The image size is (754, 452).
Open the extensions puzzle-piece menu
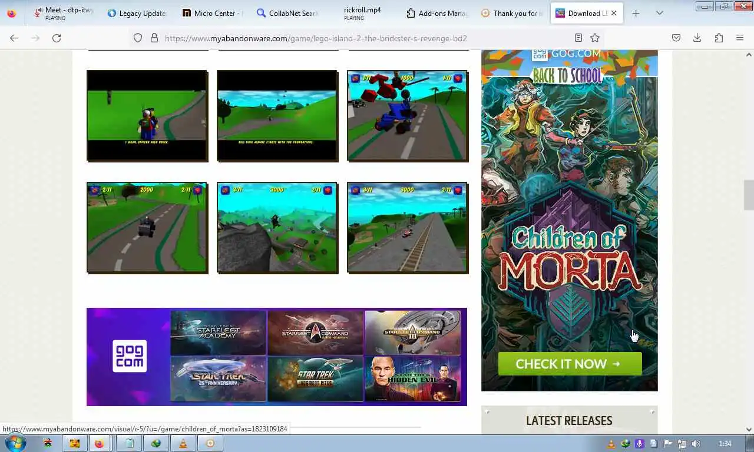click(719, 38)
